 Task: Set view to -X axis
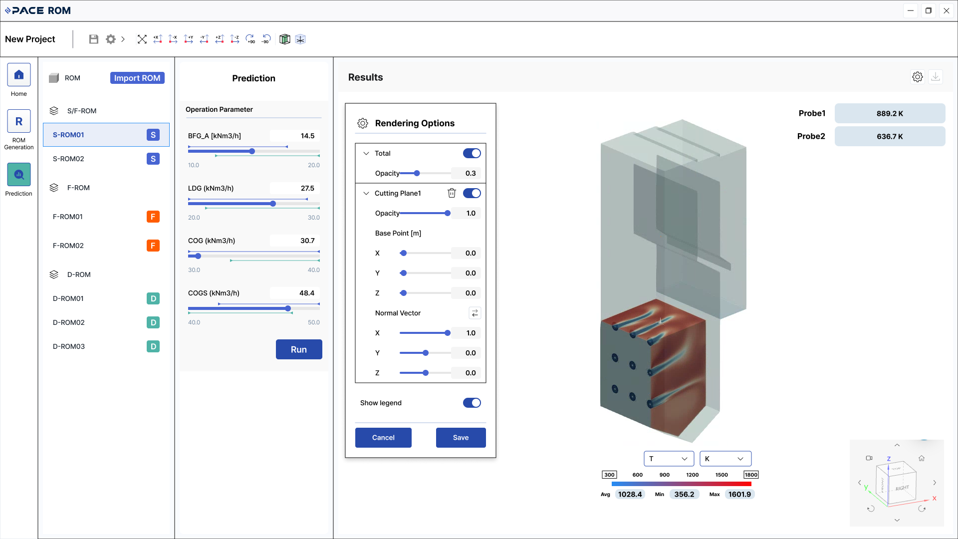point(173,39)
